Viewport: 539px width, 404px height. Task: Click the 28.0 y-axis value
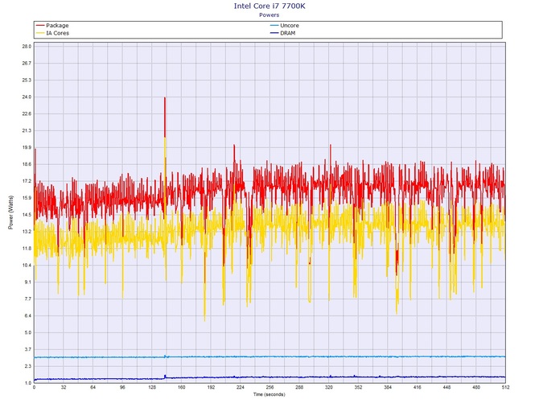click(x=27, y=46)
